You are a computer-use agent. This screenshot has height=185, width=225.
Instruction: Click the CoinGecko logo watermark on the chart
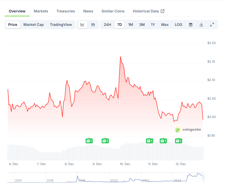[x=188, y=130]
